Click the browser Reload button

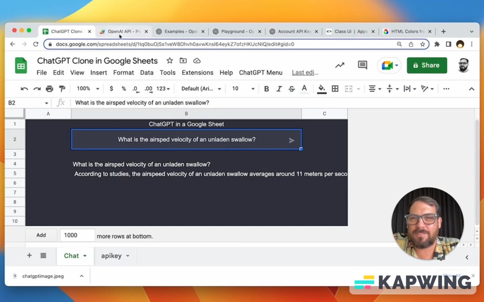36,44
